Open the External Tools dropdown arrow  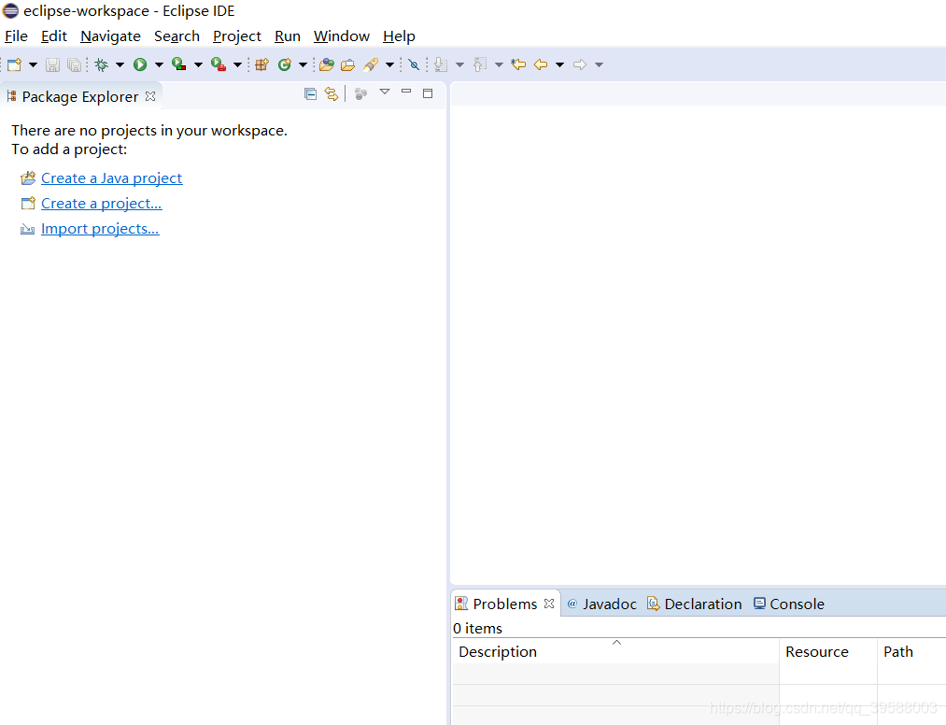[237, 64]
